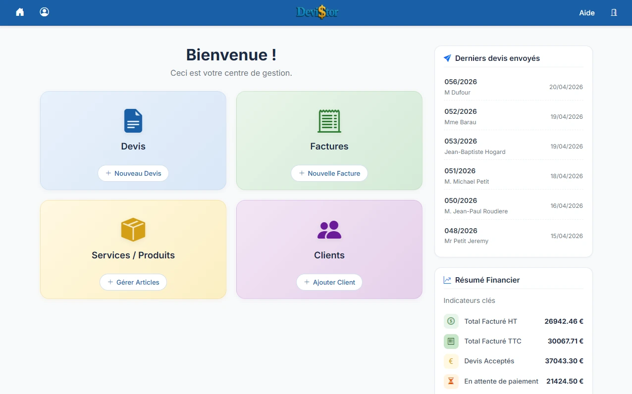Click the paper plane icon beside Derniers devis envoyés
The image size is (632, 394).
pos(447,58)
